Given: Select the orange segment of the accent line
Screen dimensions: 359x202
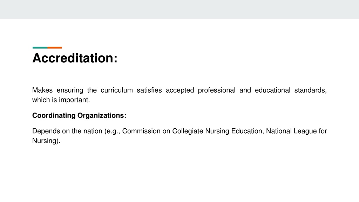Looking at the screenshot, I should point(54,48).
